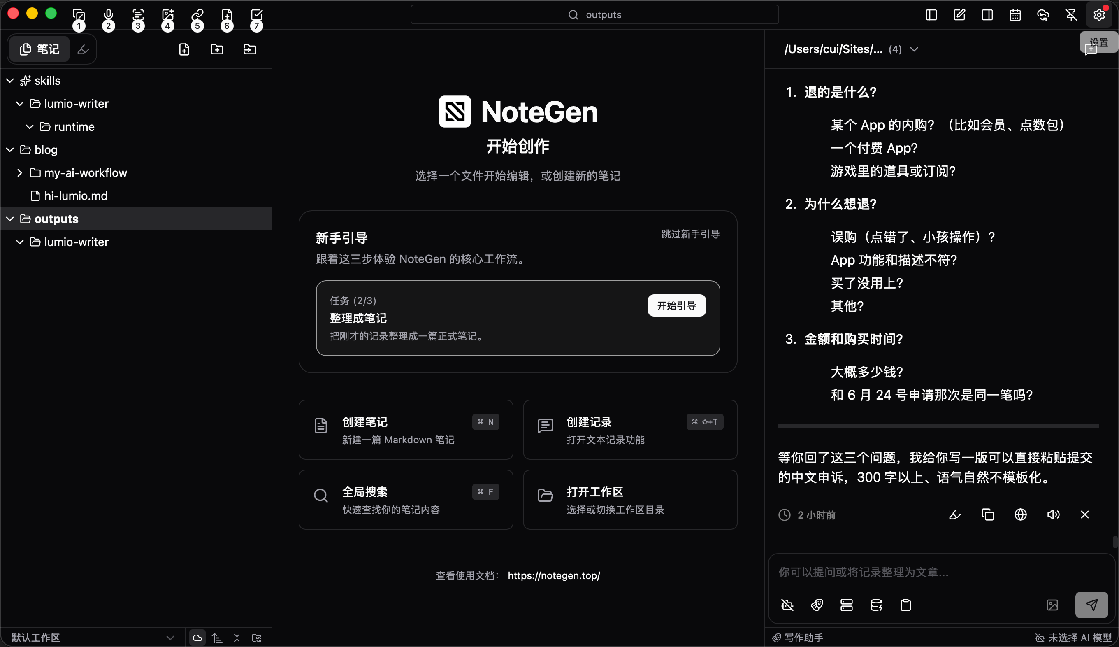Click the 创建记录 card
The height and width of the screenshot is (647, 1119).
630,430
